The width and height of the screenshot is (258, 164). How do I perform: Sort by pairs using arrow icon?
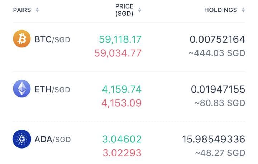pos(37,10)
